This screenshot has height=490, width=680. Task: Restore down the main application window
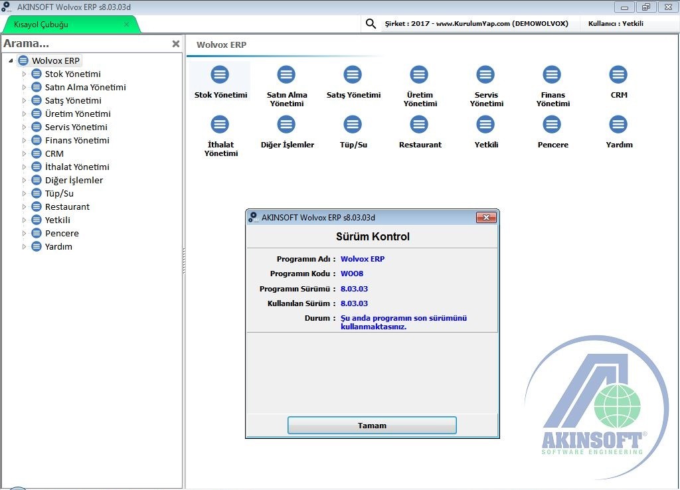click(x=645, y=7)
